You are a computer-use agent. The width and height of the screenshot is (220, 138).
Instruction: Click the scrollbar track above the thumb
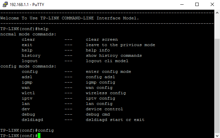pos(217,27)
